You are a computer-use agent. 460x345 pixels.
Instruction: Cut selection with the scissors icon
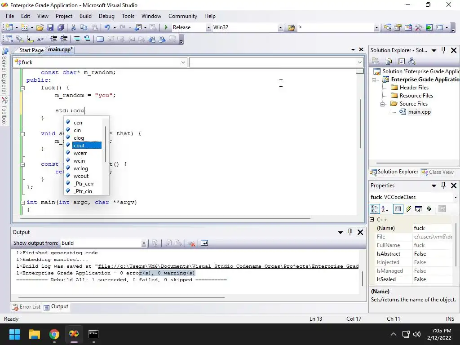[x=73, y=27]
